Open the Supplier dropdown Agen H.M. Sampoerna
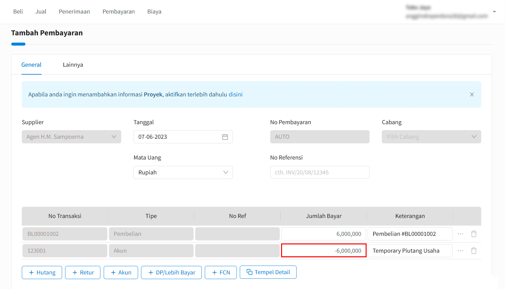 [71, 137]
